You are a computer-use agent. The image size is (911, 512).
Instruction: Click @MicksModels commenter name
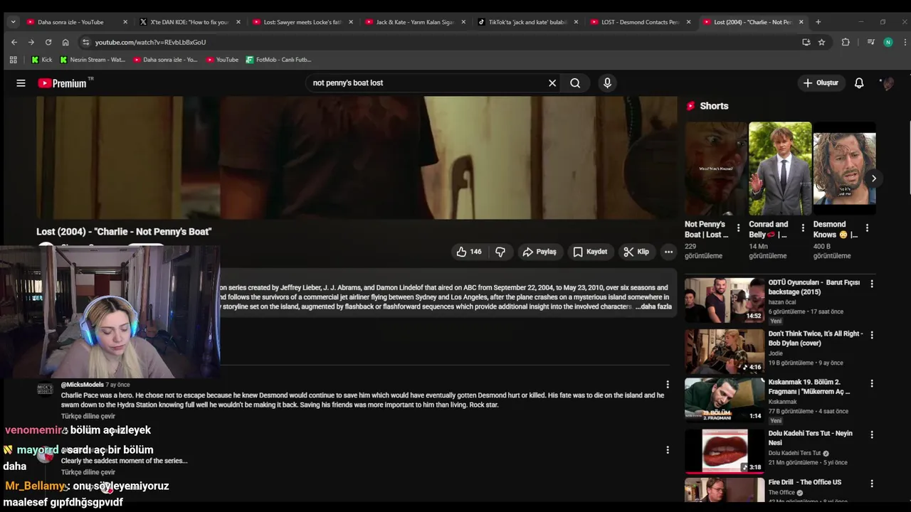click(83, 385)
